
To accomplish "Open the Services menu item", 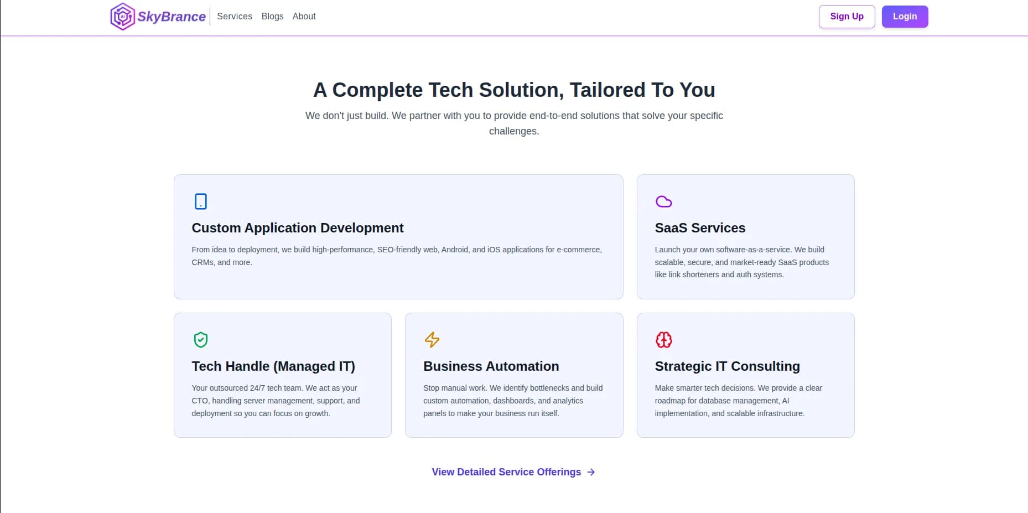I will coord(235,17).
